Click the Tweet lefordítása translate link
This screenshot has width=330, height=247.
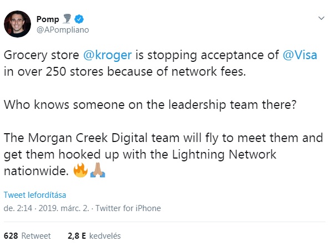(x=35, y=195)
